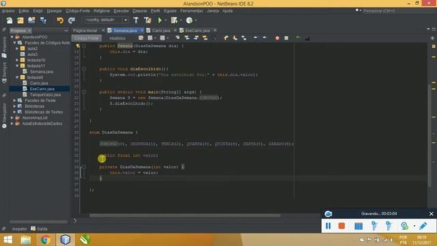Open the Profile Project dropdown arrow

196,20
